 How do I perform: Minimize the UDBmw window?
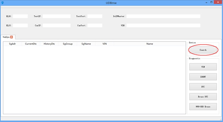click(x=206, y=2)
